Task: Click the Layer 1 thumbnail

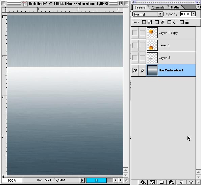Action: coord(152,45)
